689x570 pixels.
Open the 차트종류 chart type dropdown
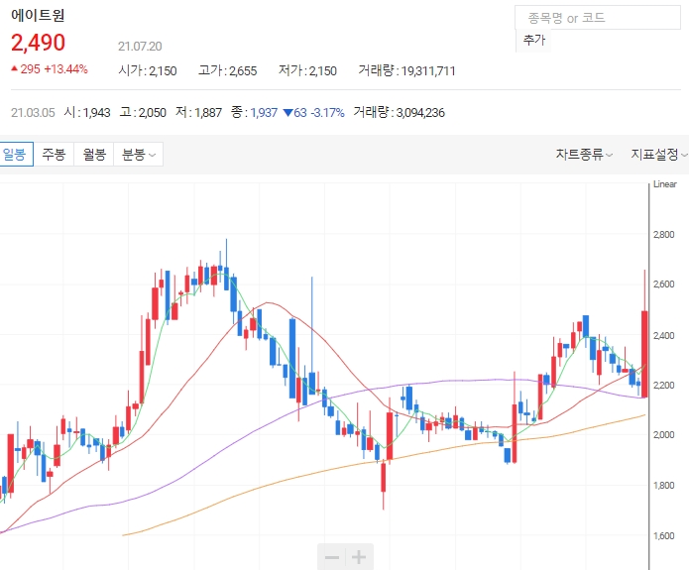pos(584,155)
